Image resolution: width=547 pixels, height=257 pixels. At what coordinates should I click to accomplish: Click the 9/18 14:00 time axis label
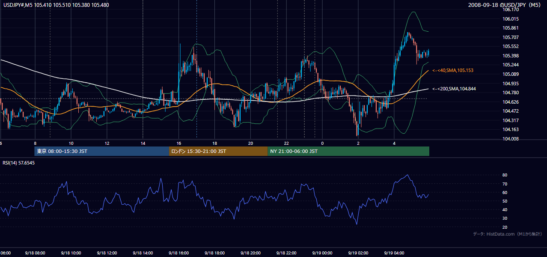pos(143,253)
